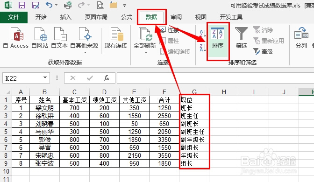
Task: Select column G header
Action: coord(194,92)
